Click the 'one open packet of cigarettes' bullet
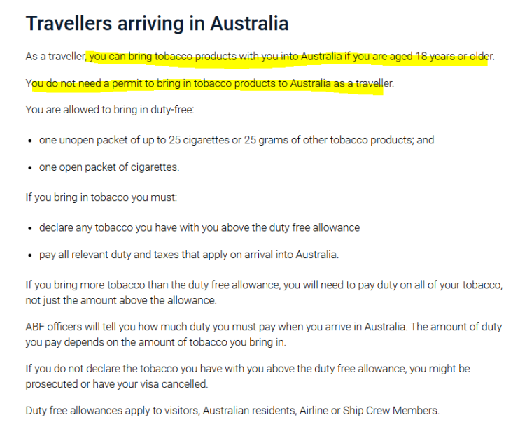The image size is (525, 445). click(x=109, y=167)
